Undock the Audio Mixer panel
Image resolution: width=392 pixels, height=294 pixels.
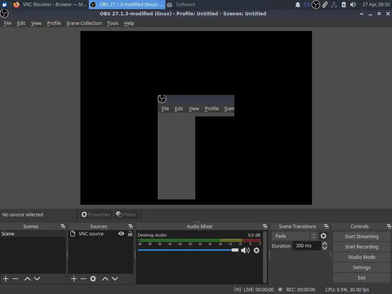click(x=265, y=226)
